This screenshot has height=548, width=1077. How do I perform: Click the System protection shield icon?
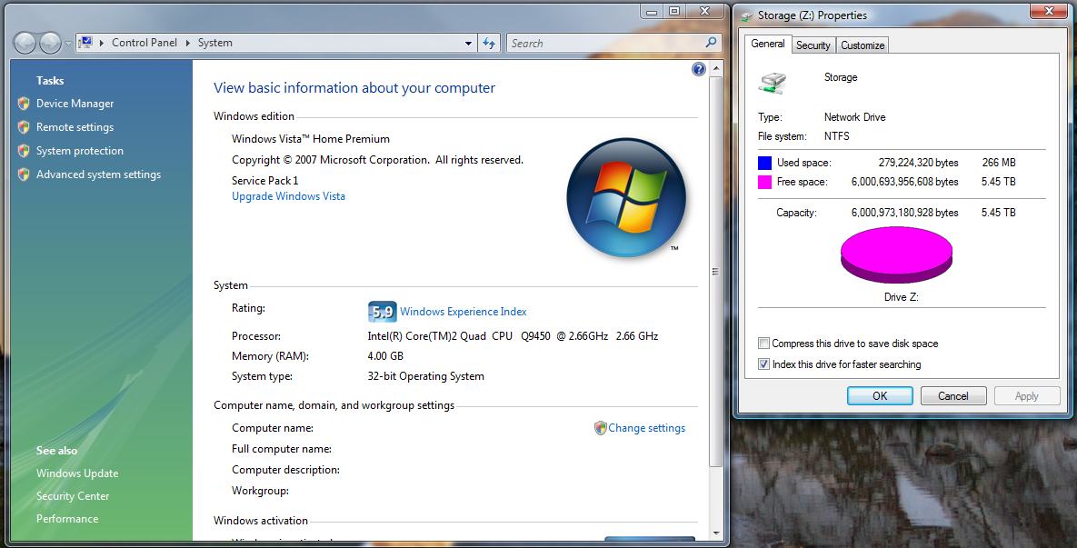[24, 151]
